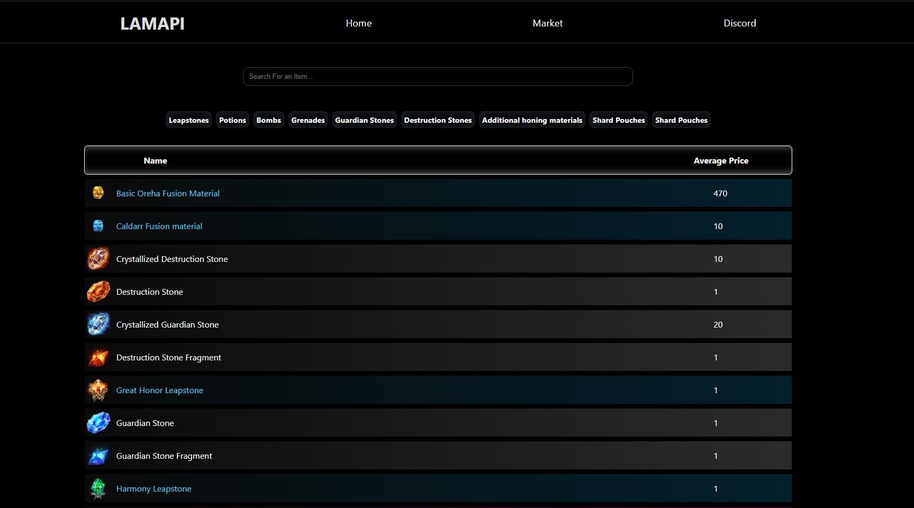This screenshot has width=914, height=508.
Task: Click the Average Price column header
Action: coord(721,160)
